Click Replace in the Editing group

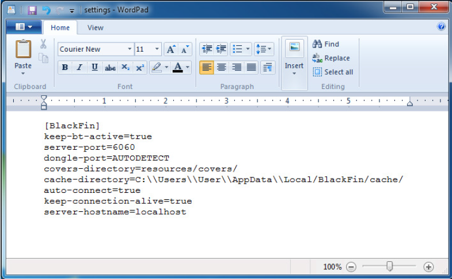(331, 58)
